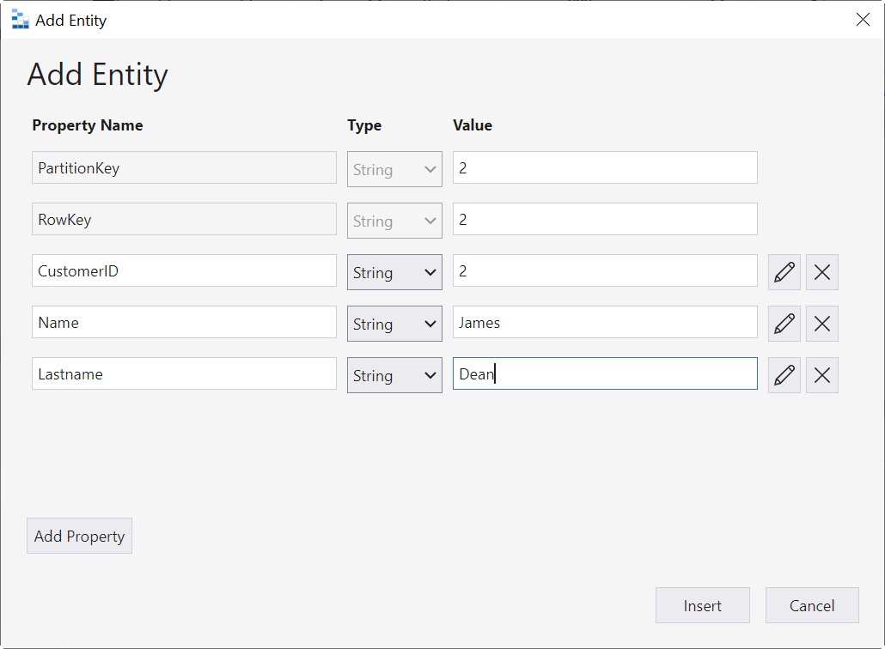Open the Type dropdown for Lastname

tap(394, 375)
